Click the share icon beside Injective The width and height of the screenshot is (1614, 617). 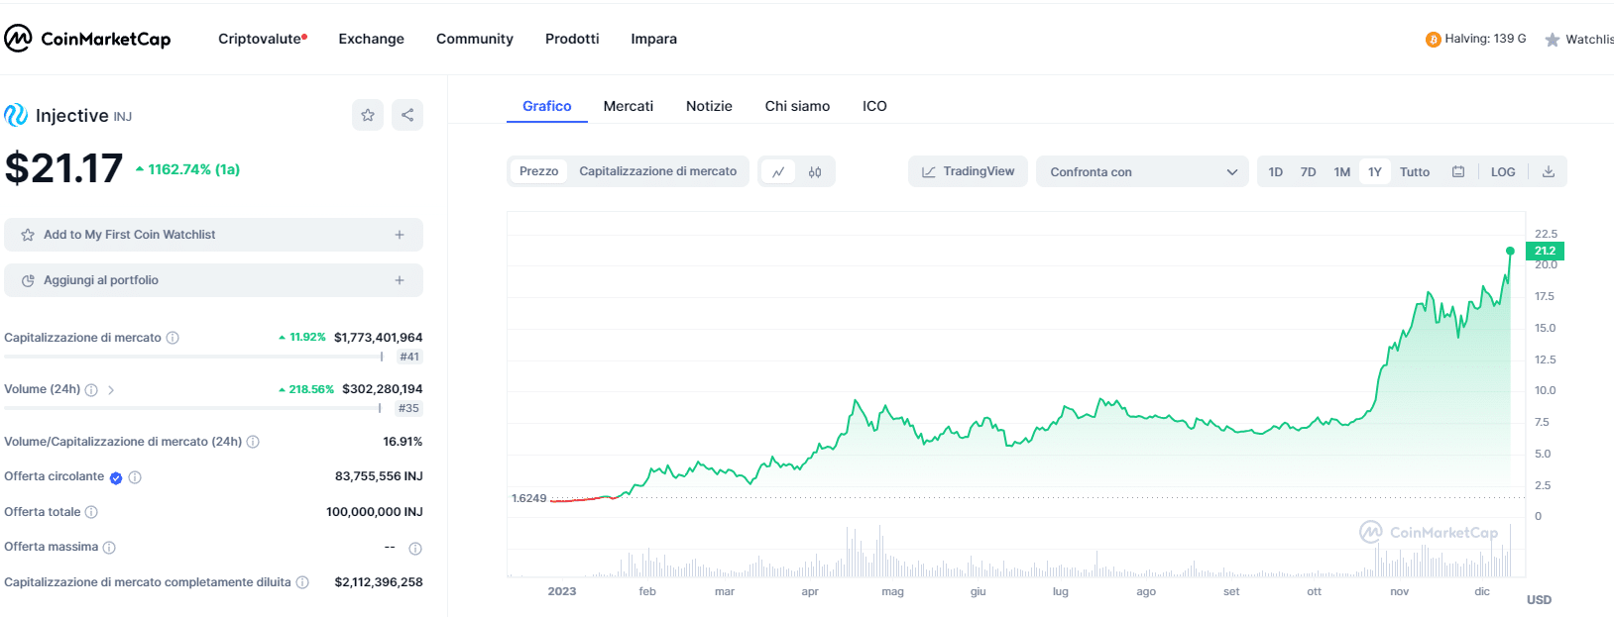point(407,115)
